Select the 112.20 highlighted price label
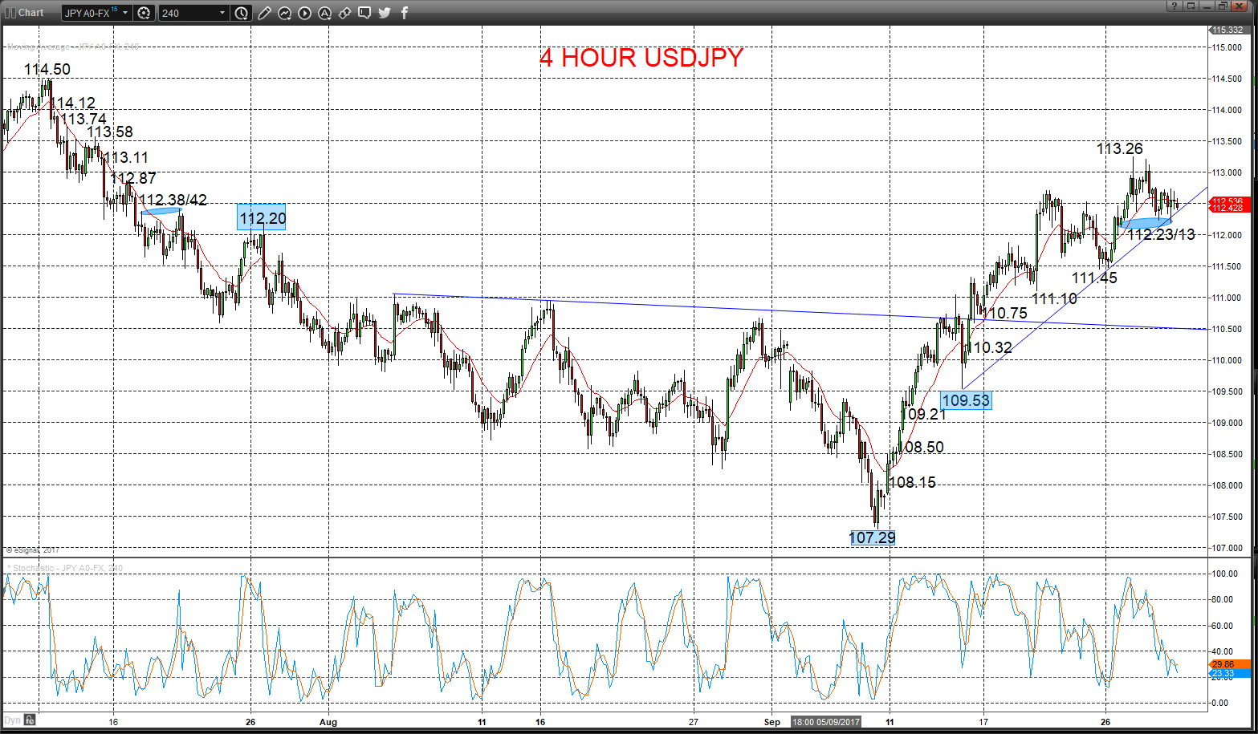This screenshot has height=734, width=1258. click(x=263, y=217)
